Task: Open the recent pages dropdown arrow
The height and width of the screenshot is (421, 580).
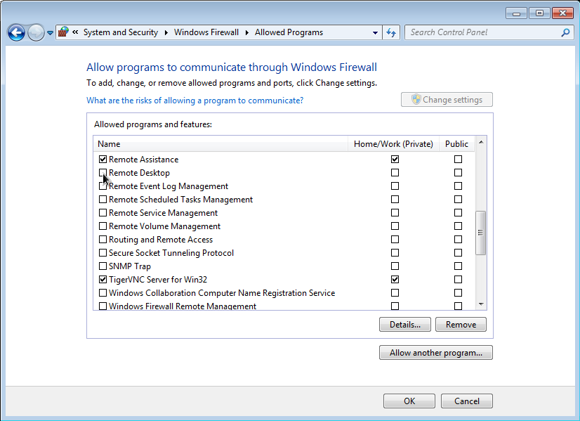Action: point(50,33)
